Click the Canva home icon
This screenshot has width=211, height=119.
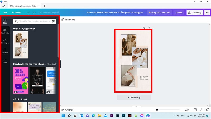[4, 6]
